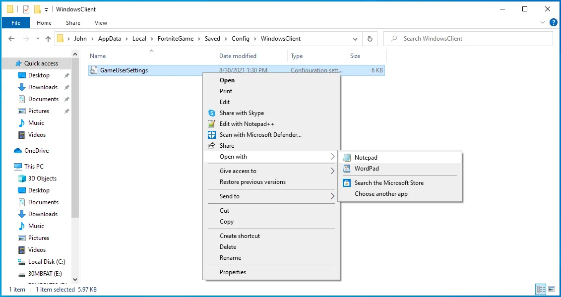
Task: Open Local Disk (C:) drive
Action: point(47,262)
